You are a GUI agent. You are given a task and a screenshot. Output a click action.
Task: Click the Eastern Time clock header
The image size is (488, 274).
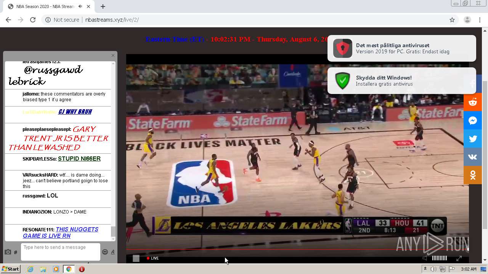pyautogui.click(x=237, y=39)
